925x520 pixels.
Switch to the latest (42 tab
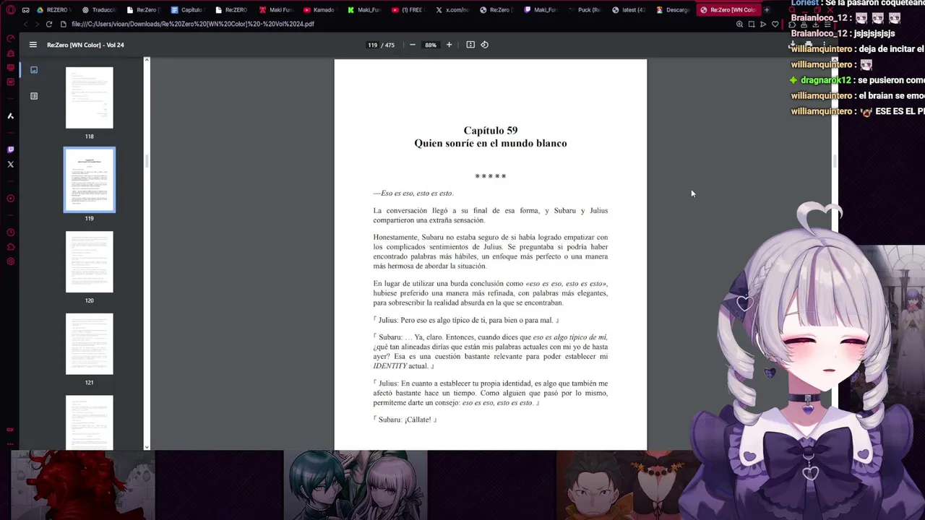629,10
